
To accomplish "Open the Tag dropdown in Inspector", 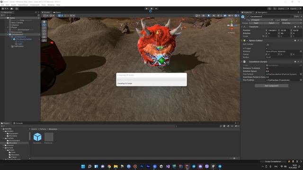I will 262,20.
